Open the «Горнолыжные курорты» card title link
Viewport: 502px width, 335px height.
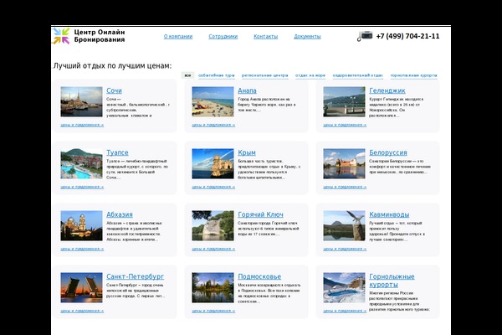click(x=392, y=281)
